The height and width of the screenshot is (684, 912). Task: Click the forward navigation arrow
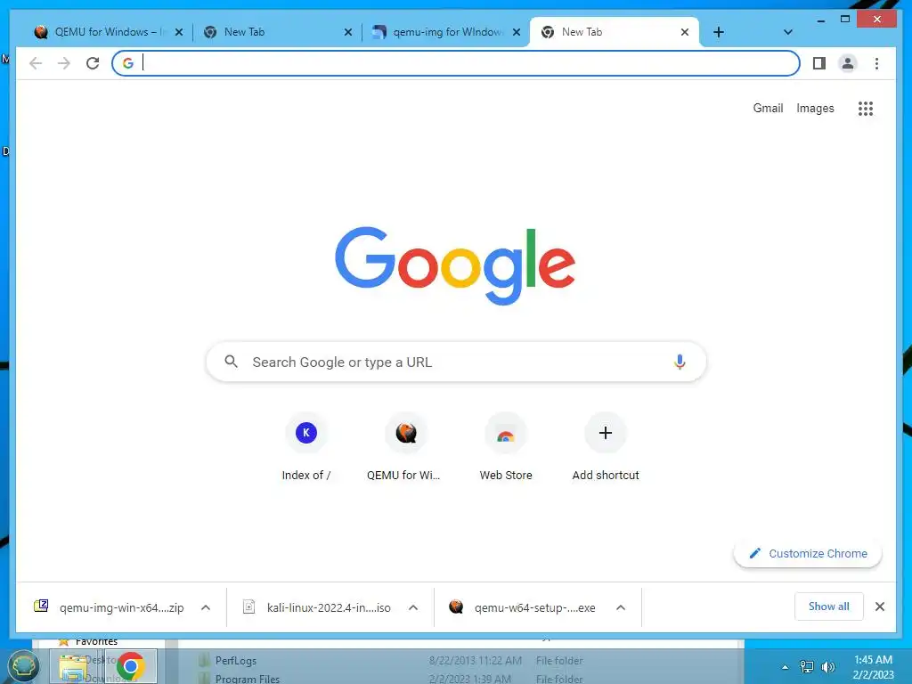pyautogui.click(x=64, y=63)
